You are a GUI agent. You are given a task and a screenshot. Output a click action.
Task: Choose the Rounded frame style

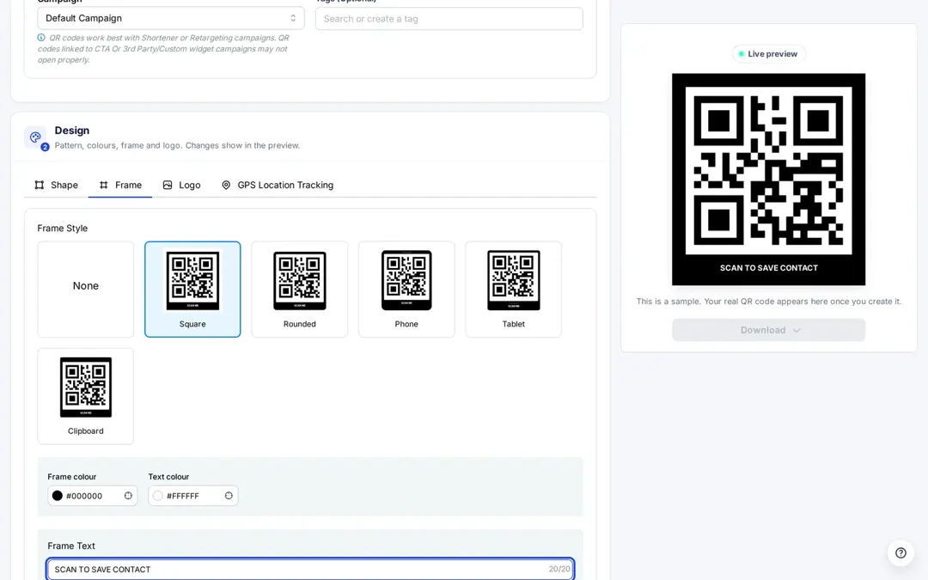coord(300,290)
